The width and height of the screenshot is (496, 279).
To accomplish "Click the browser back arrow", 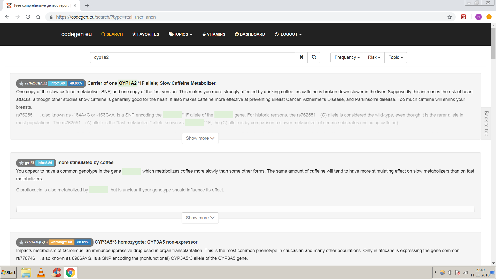I will 7,17.
